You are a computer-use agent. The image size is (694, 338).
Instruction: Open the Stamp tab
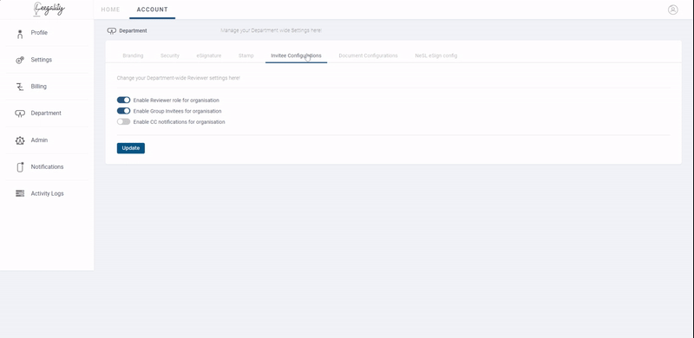click(x=246, y=55)
